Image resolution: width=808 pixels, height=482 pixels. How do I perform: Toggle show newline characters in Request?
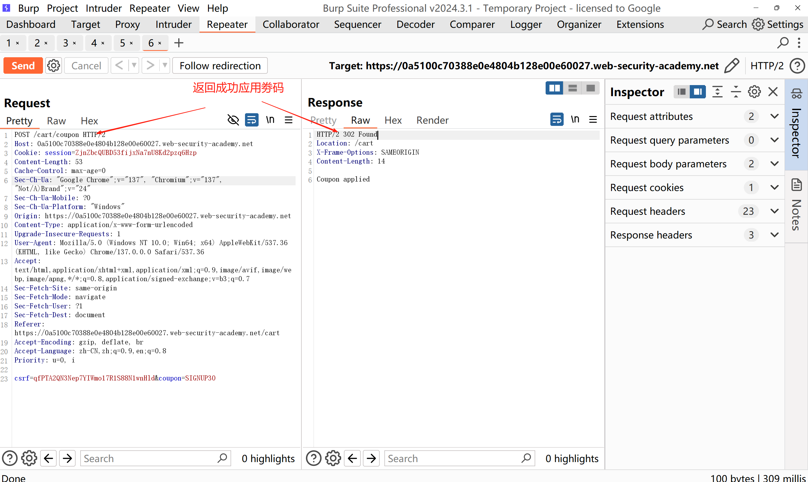pyautogui.click(x=270, y=120)
